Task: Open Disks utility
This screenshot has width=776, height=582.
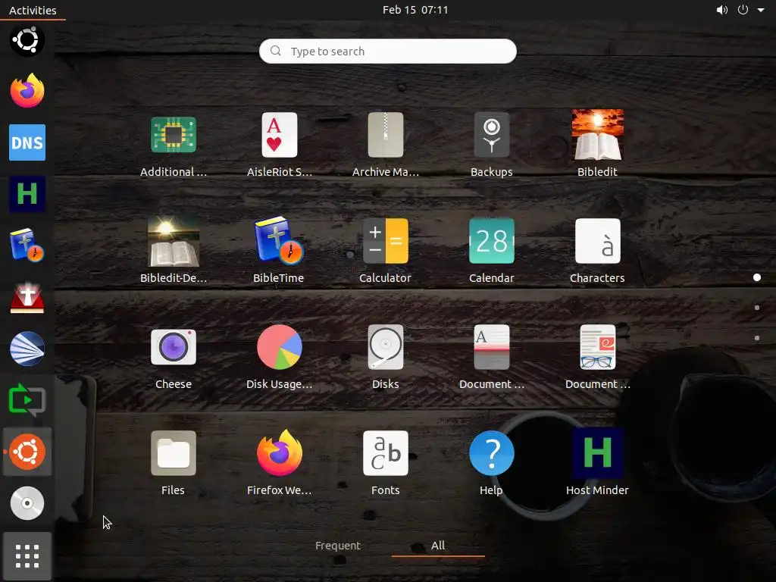Action: tap(386, 357)
